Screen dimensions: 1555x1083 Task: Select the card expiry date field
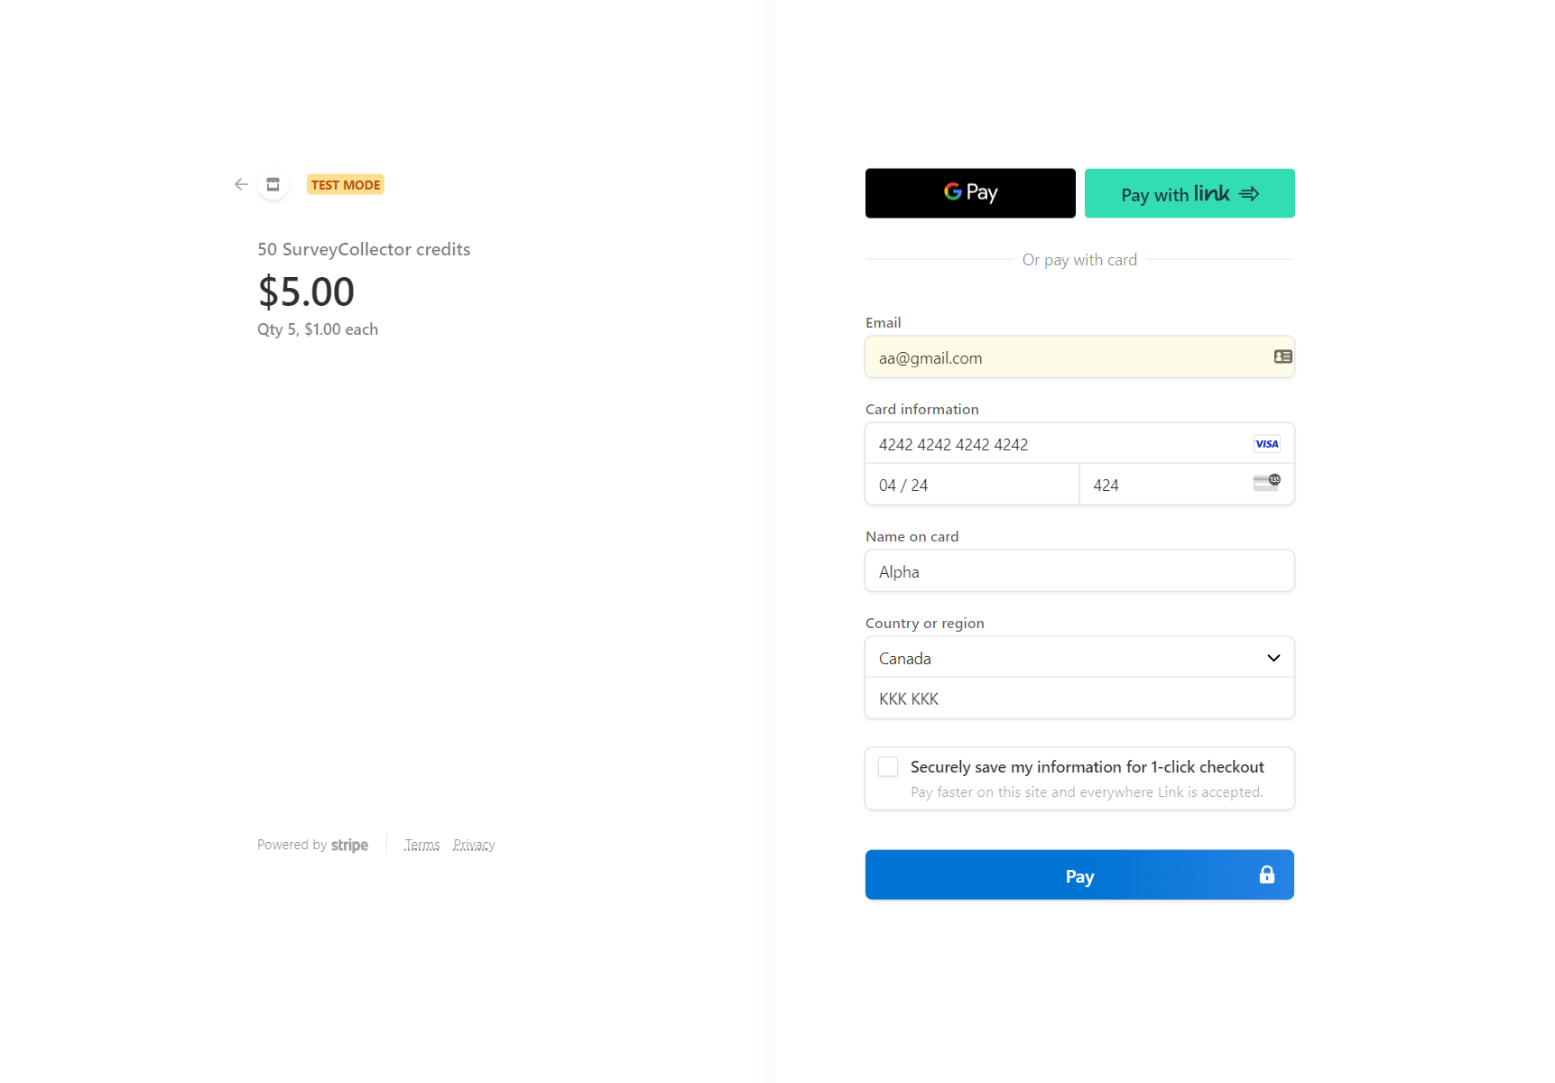[971, 486]
